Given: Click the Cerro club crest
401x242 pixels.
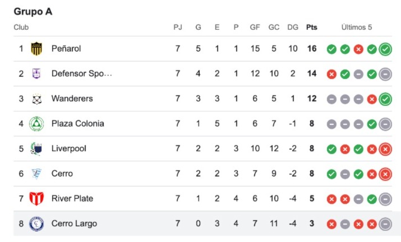Looking at the screenshot, I should (36, 174).
